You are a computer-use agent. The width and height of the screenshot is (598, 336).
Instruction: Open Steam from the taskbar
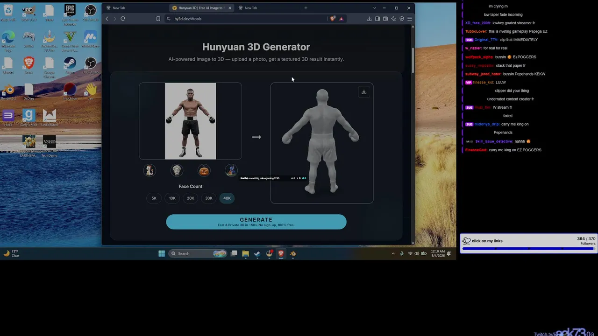[x=257, y=253]
